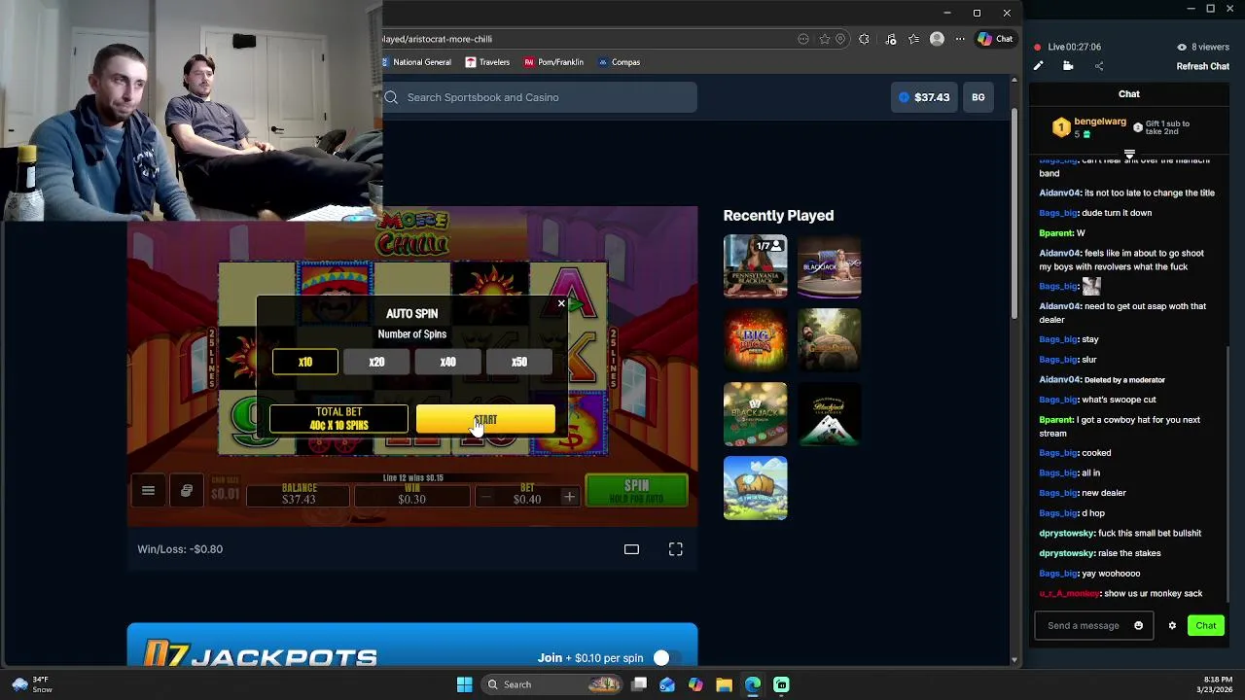1245x700 pixels.
Task: Click Win/Loss: -$0.80 text
Action: [180, 549]
